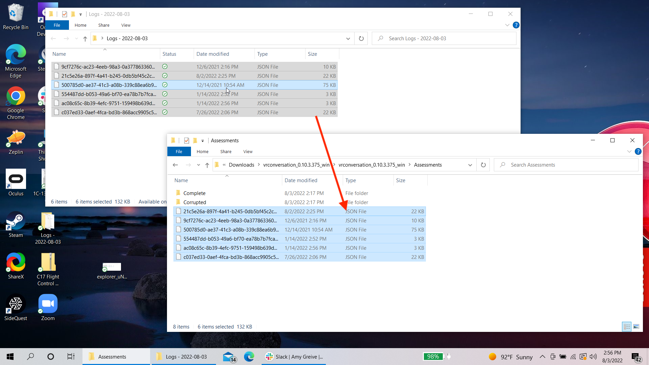Open Microsoft Edge from the taskbar
Viewport: 649px width, 365px height.
click(249, 357)
